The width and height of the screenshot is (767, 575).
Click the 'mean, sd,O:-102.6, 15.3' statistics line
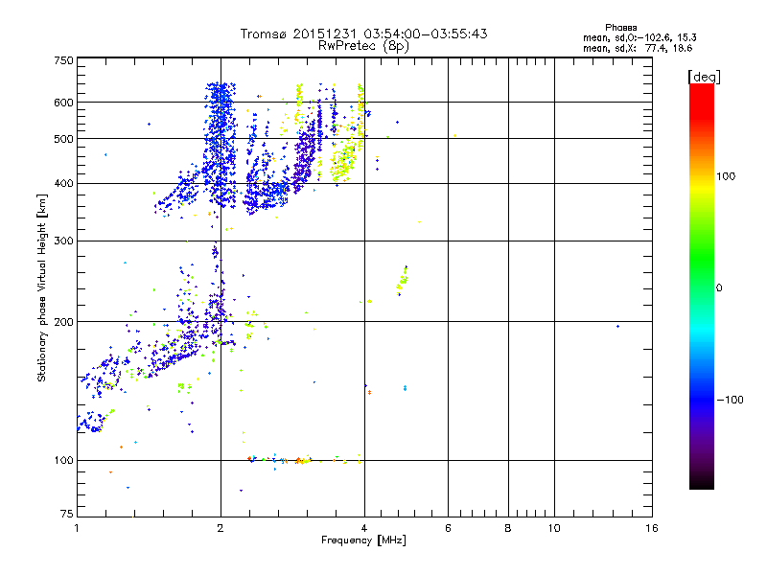(x=639, y=37)
